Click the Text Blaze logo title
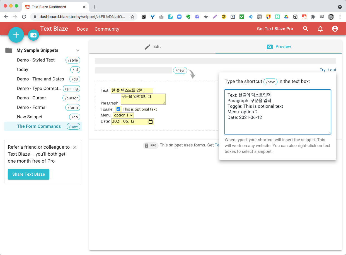The image size is (346, 255). point(54,28)
